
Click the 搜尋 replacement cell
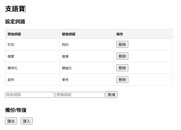65,56
